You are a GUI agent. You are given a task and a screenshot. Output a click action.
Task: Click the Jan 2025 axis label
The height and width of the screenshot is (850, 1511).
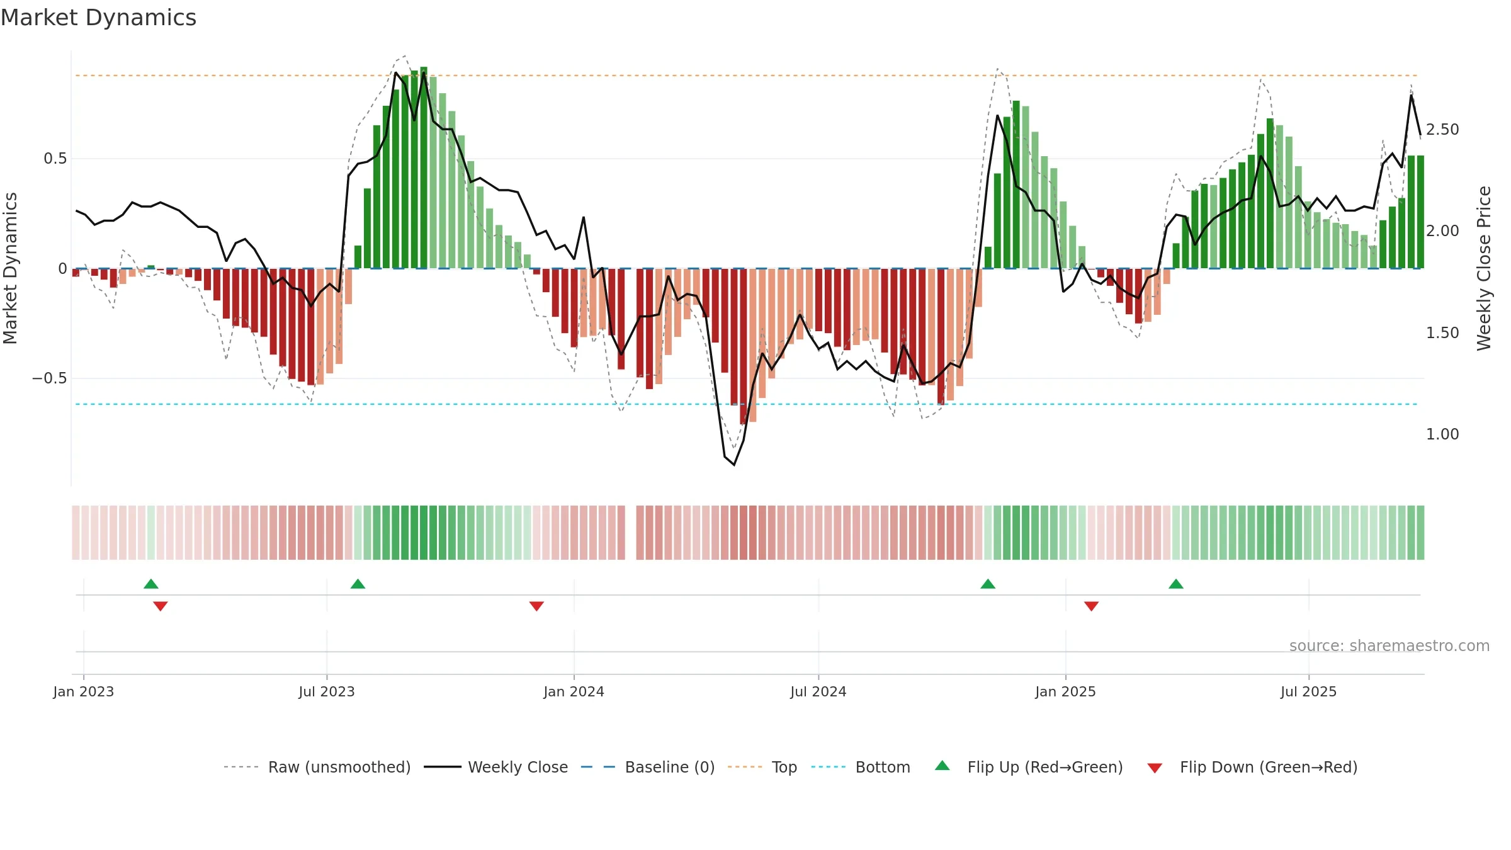(x=1066, y=691)
